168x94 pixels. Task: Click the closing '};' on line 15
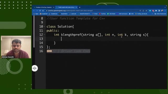(48, 47)
